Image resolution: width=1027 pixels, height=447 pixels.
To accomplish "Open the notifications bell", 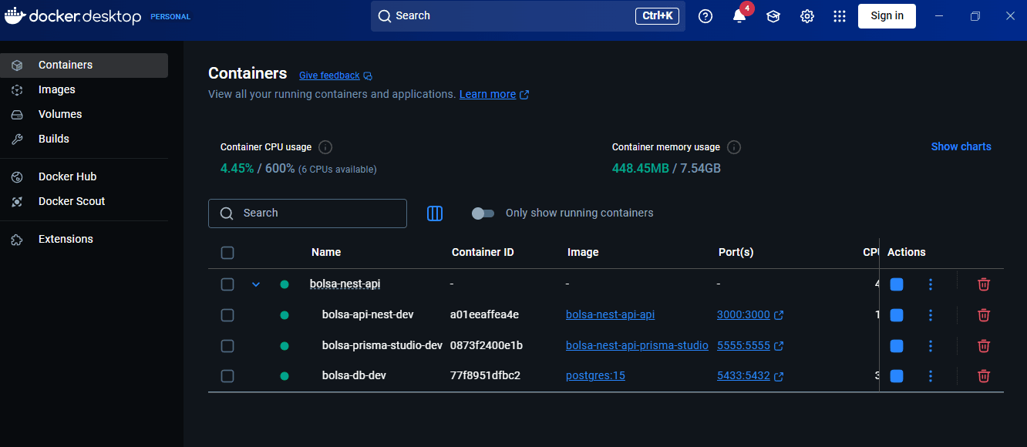I will tap(739, 15).
